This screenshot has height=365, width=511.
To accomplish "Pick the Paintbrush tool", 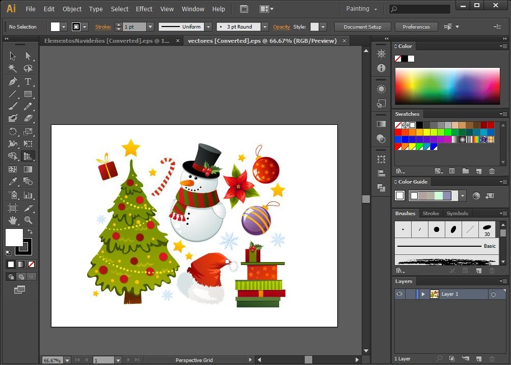I will point(12,106).
